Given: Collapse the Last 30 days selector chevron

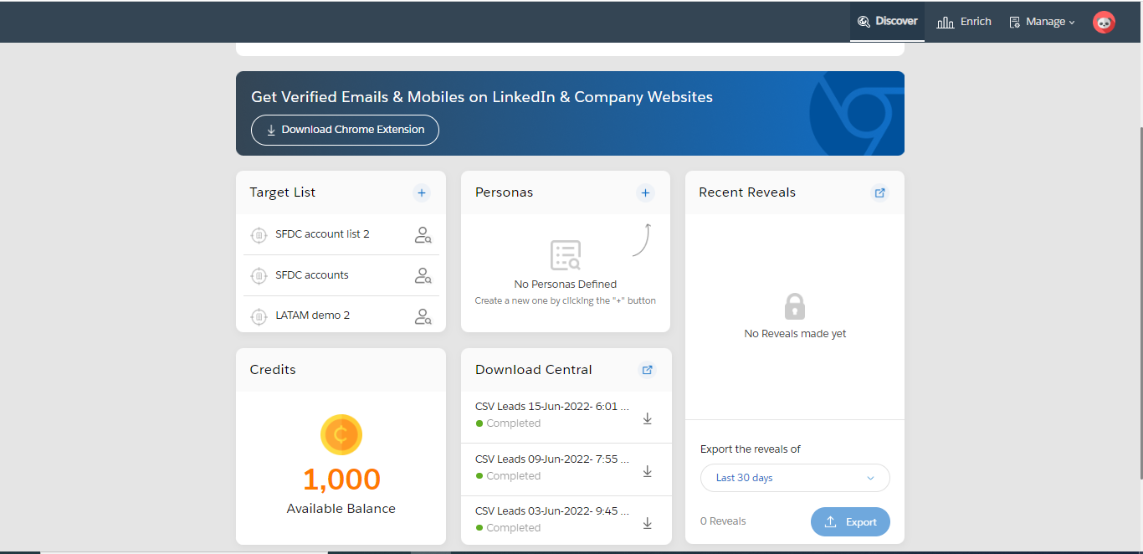Looking at the screenshot, I should [x=871, y=478].
